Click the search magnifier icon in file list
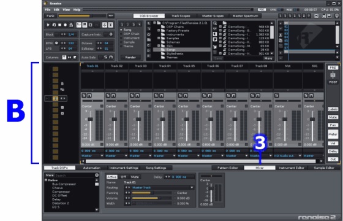 (x=215, y=23)
